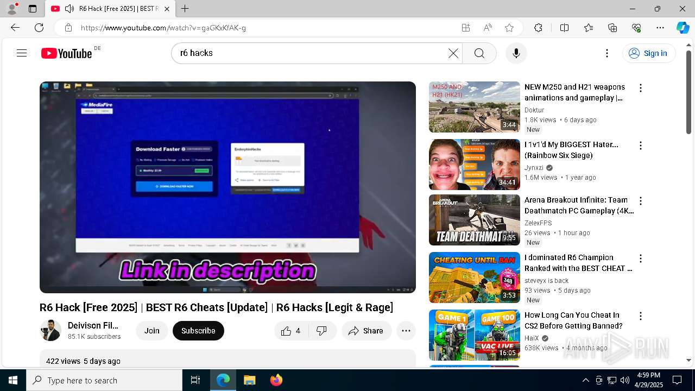
Task: Go back with browser back arrow
Action: point(15,28)
